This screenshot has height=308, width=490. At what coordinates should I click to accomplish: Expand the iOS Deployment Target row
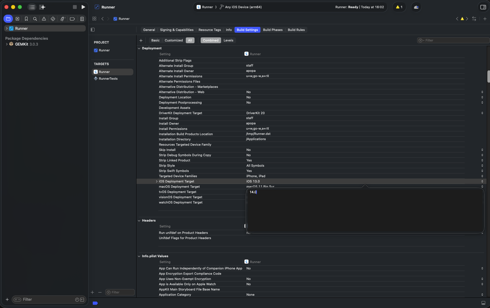click(x=157, y=181)
